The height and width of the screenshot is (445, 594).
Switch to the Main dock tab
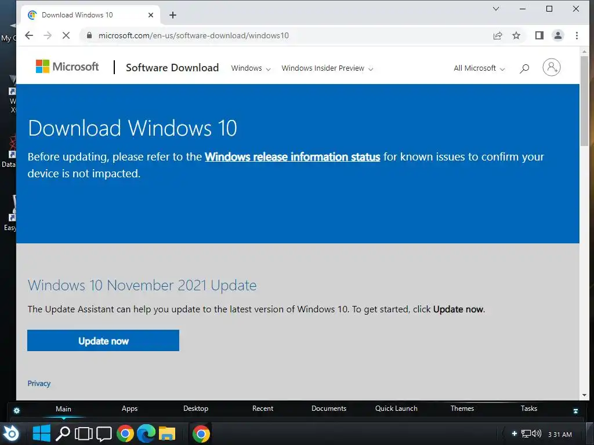pyautogui.click(x=63, y=408)
